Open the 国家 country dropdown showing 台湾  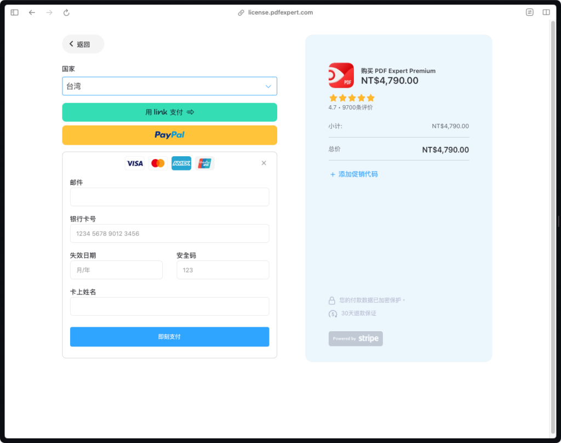[x=170, y=86]
